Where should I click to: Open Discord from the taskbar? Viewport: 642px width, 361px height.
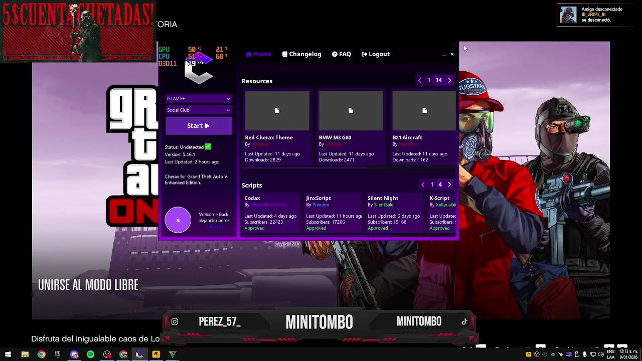pyautogui.click(x=74, y=354)
